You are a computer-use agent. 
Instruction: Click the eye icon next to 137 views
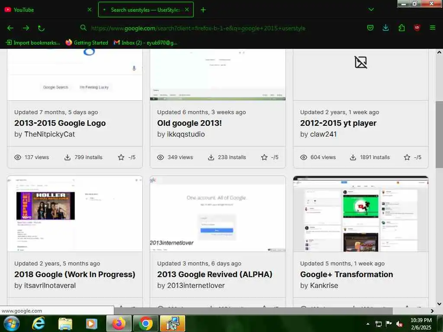pos(17,157)
